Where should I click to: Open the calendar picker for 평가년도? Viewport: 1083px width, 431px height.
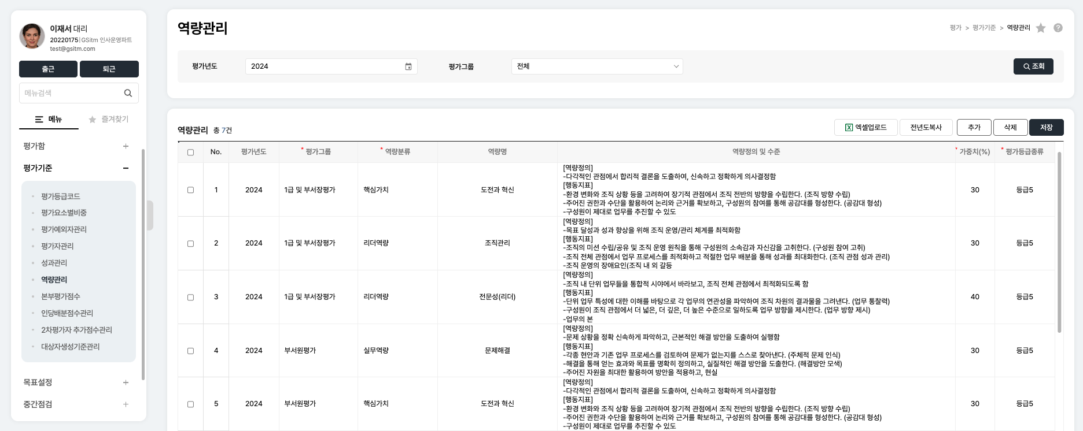(408, 66)
